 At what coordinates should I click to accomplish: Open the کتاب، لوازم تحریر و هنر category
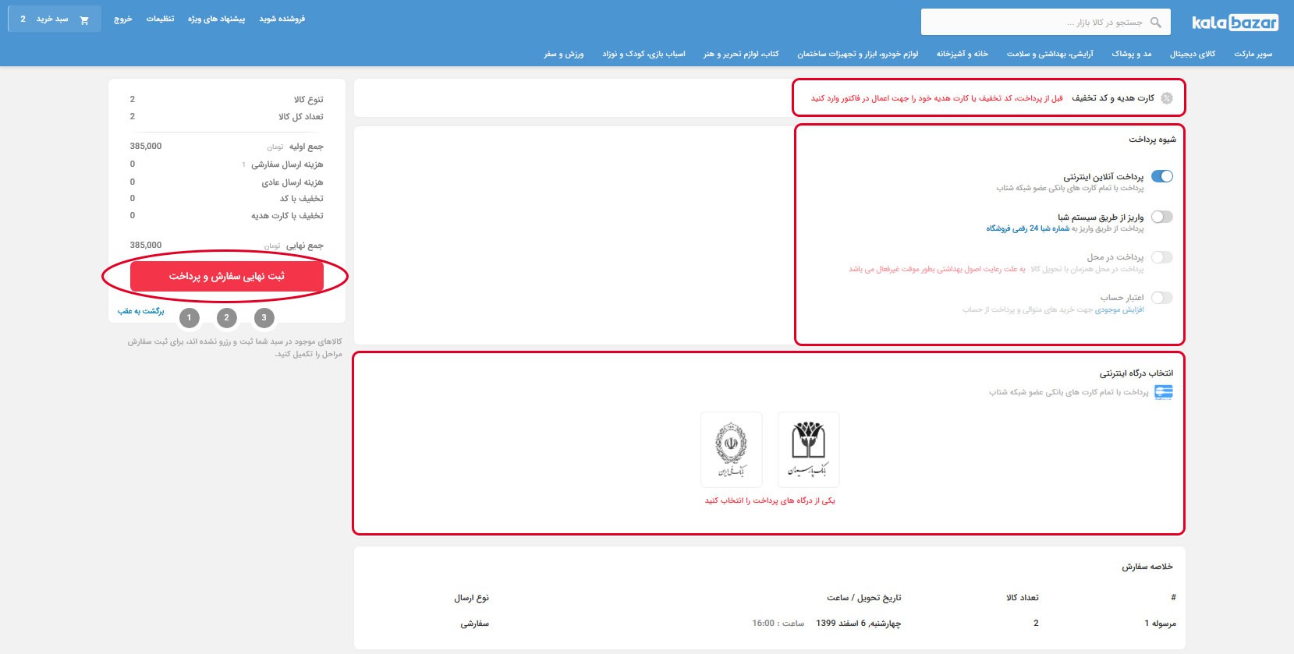(741, 54)
